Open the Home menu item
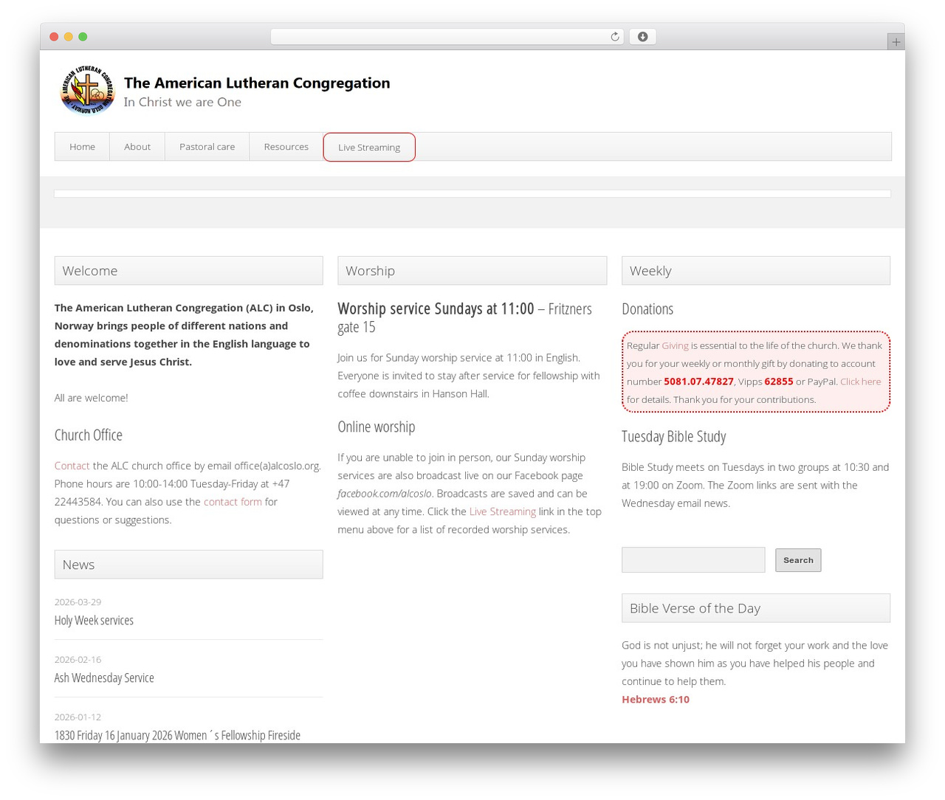This screenshot has height=800, width=945. tap(82, 147)
